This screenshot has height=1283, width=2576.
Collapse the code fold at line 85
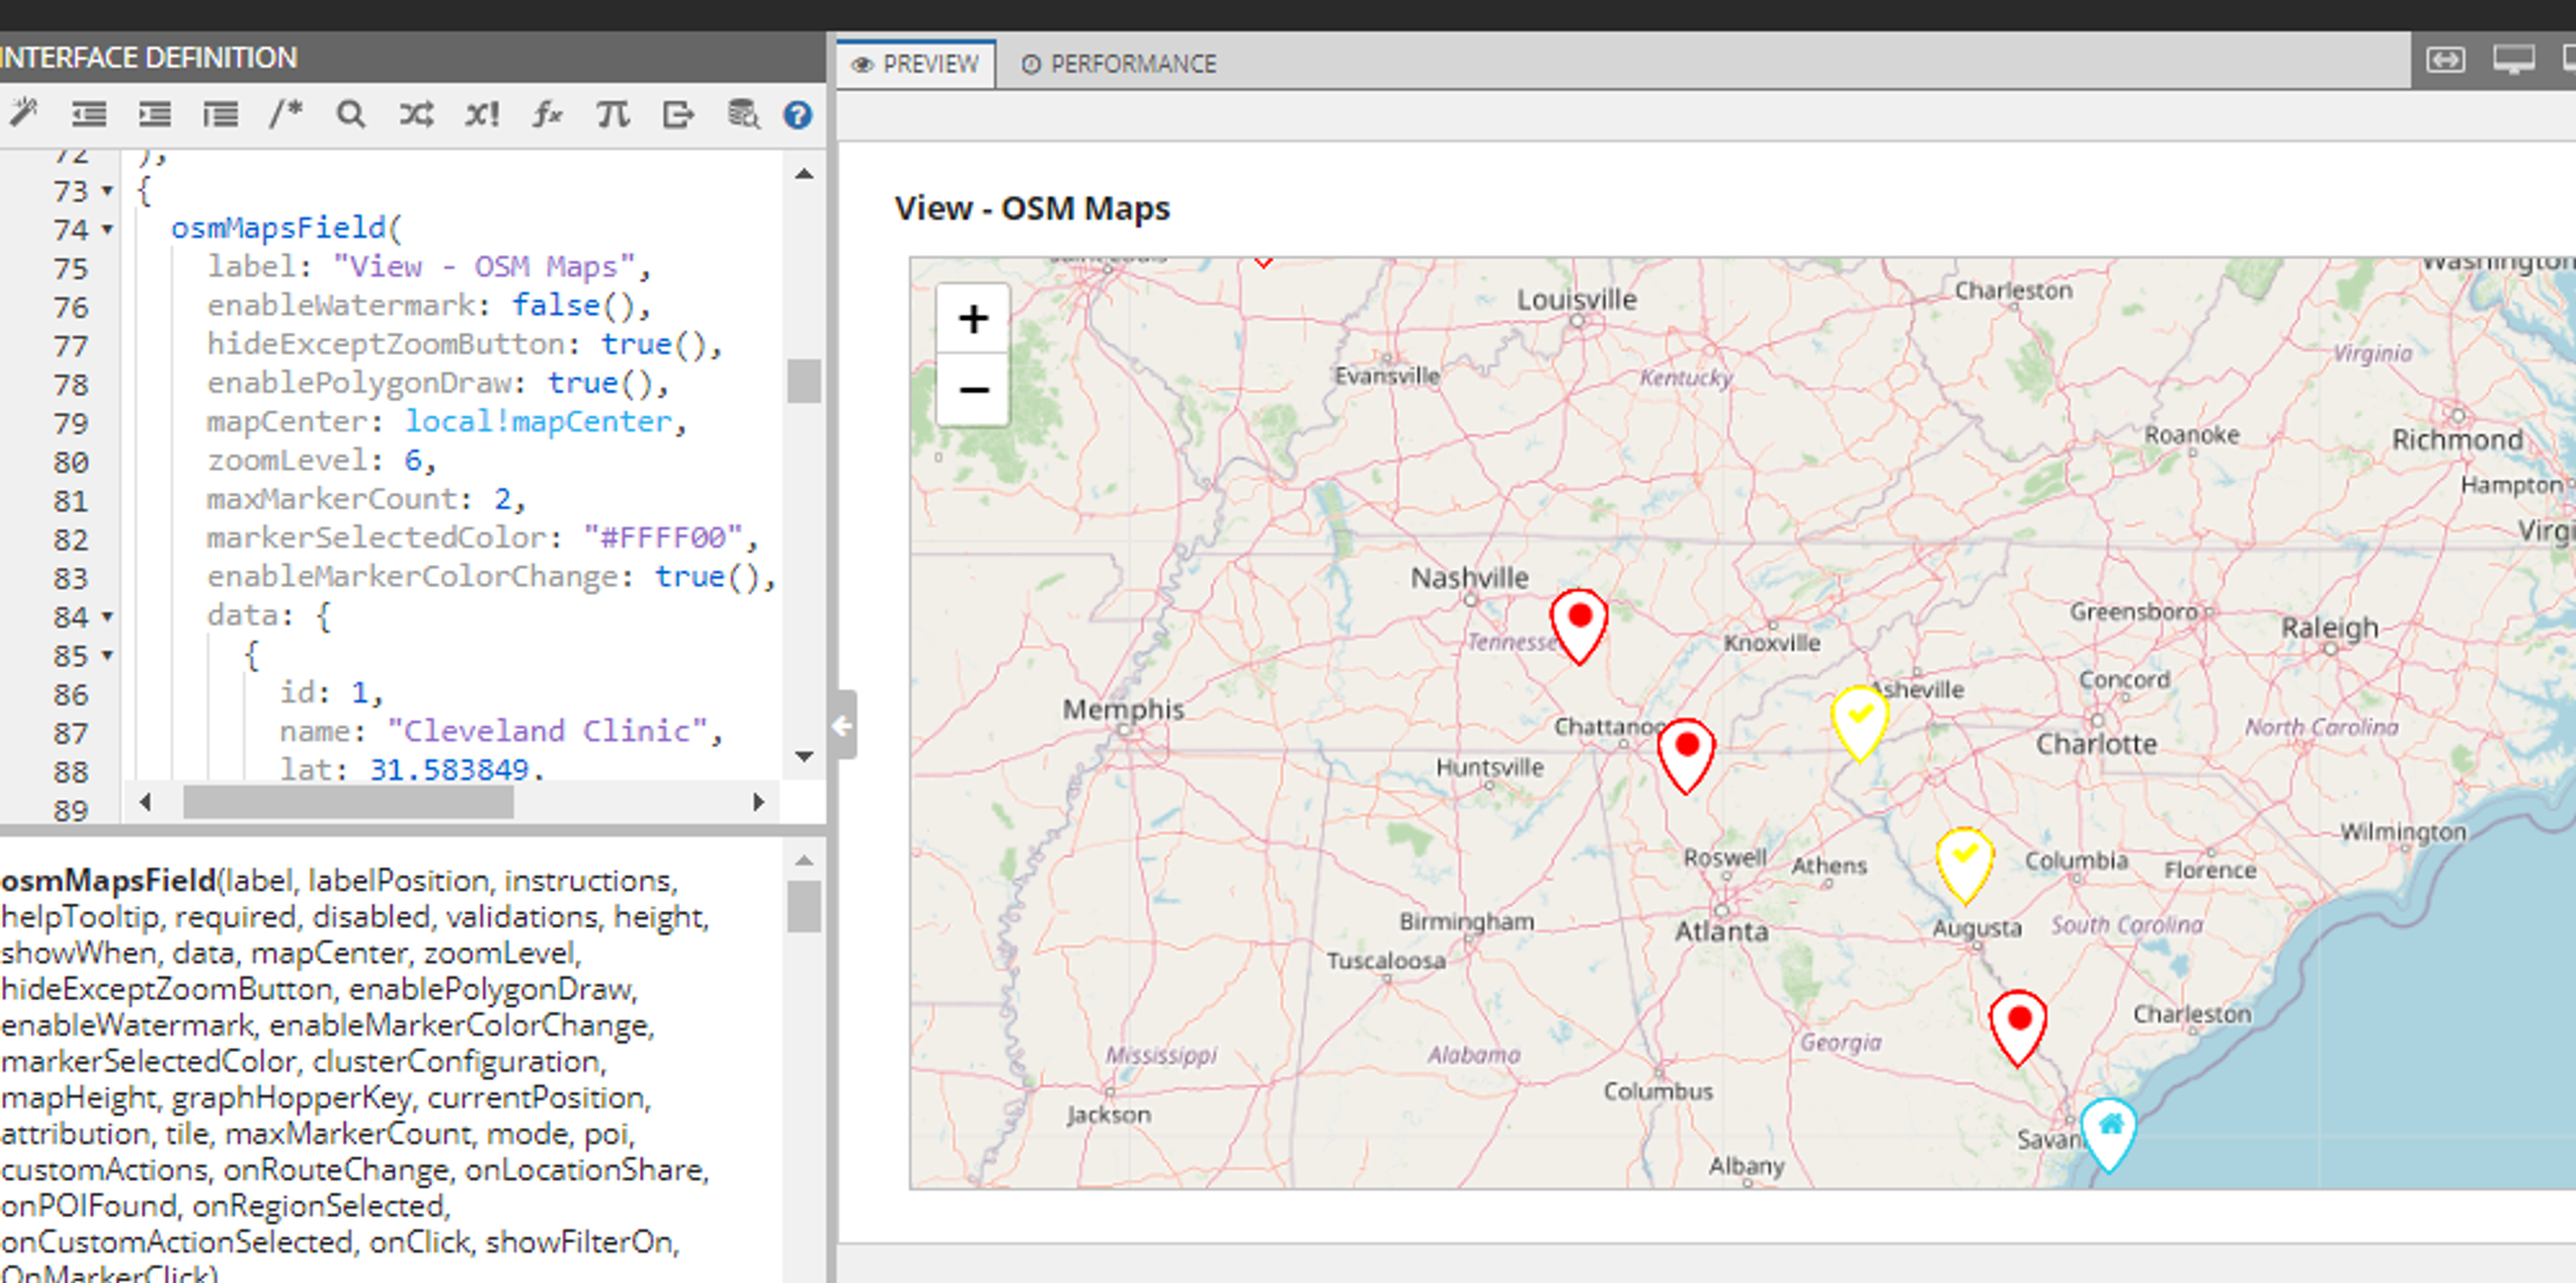tap(107, 656)
